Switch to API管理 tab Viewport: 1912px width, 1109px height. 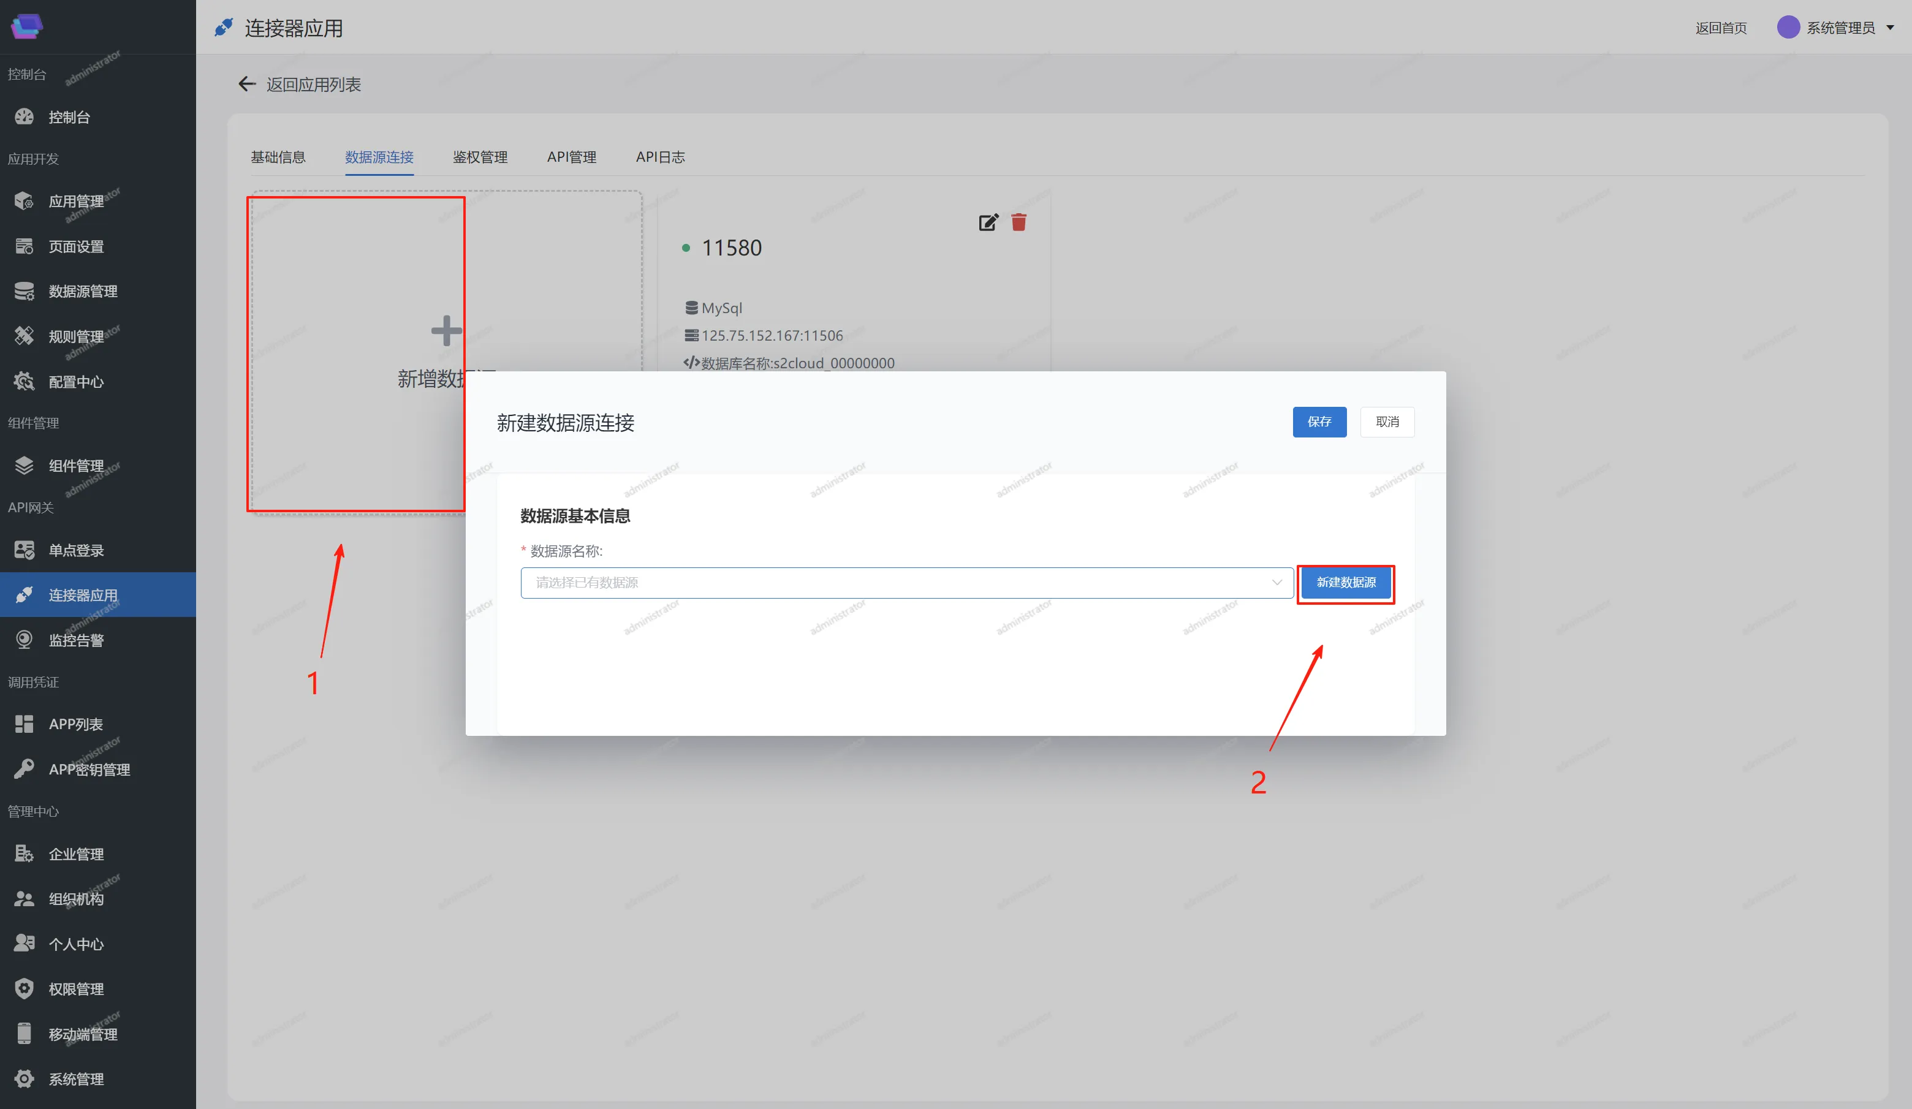tap(571, 157)
